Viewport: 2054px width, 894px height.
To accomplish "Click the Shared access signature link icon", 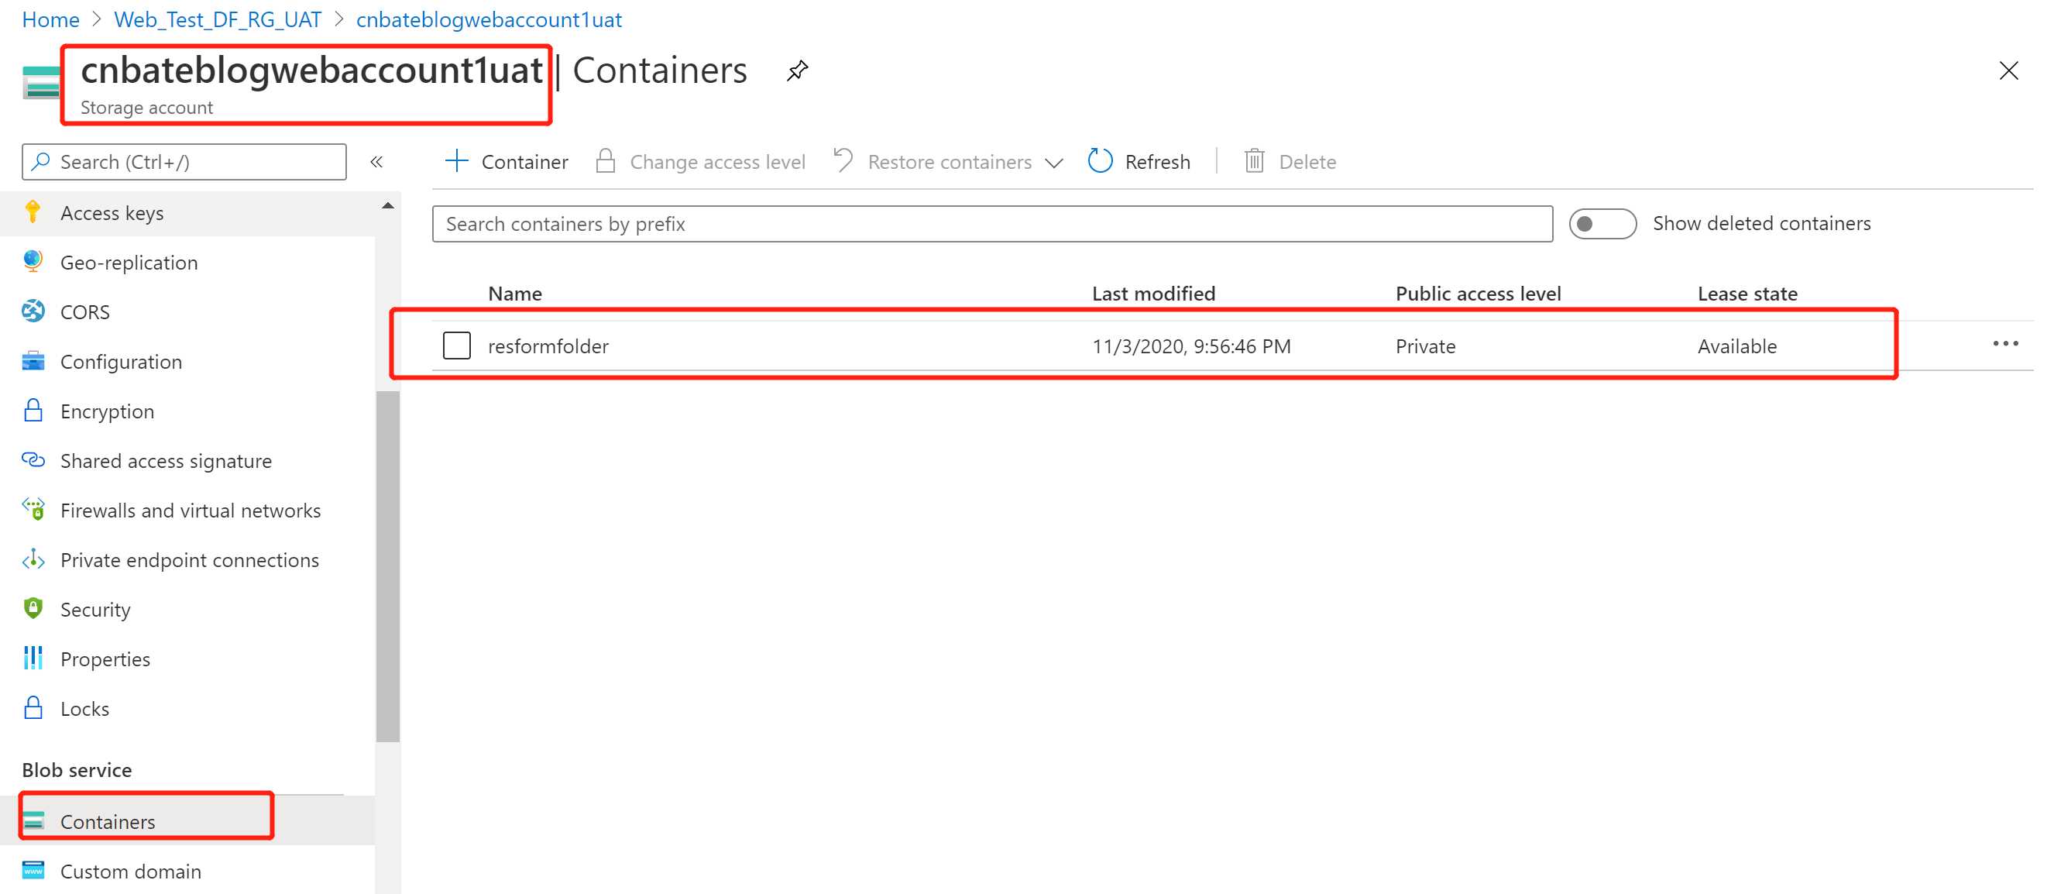I will coord(33,460).
